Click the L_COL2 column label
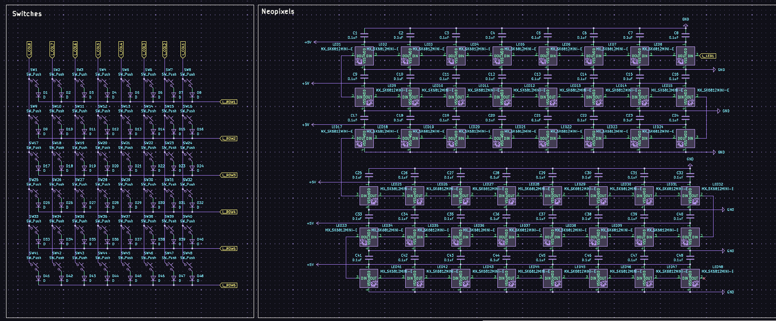The width and height of the screenshot is (776, 321). (x=165, y=49)
